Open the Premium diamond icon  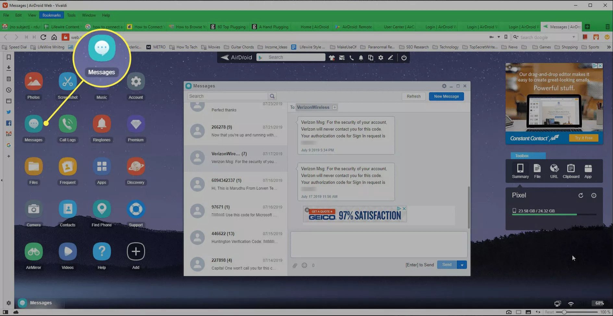pyautogui.click(x=136, y=124)
